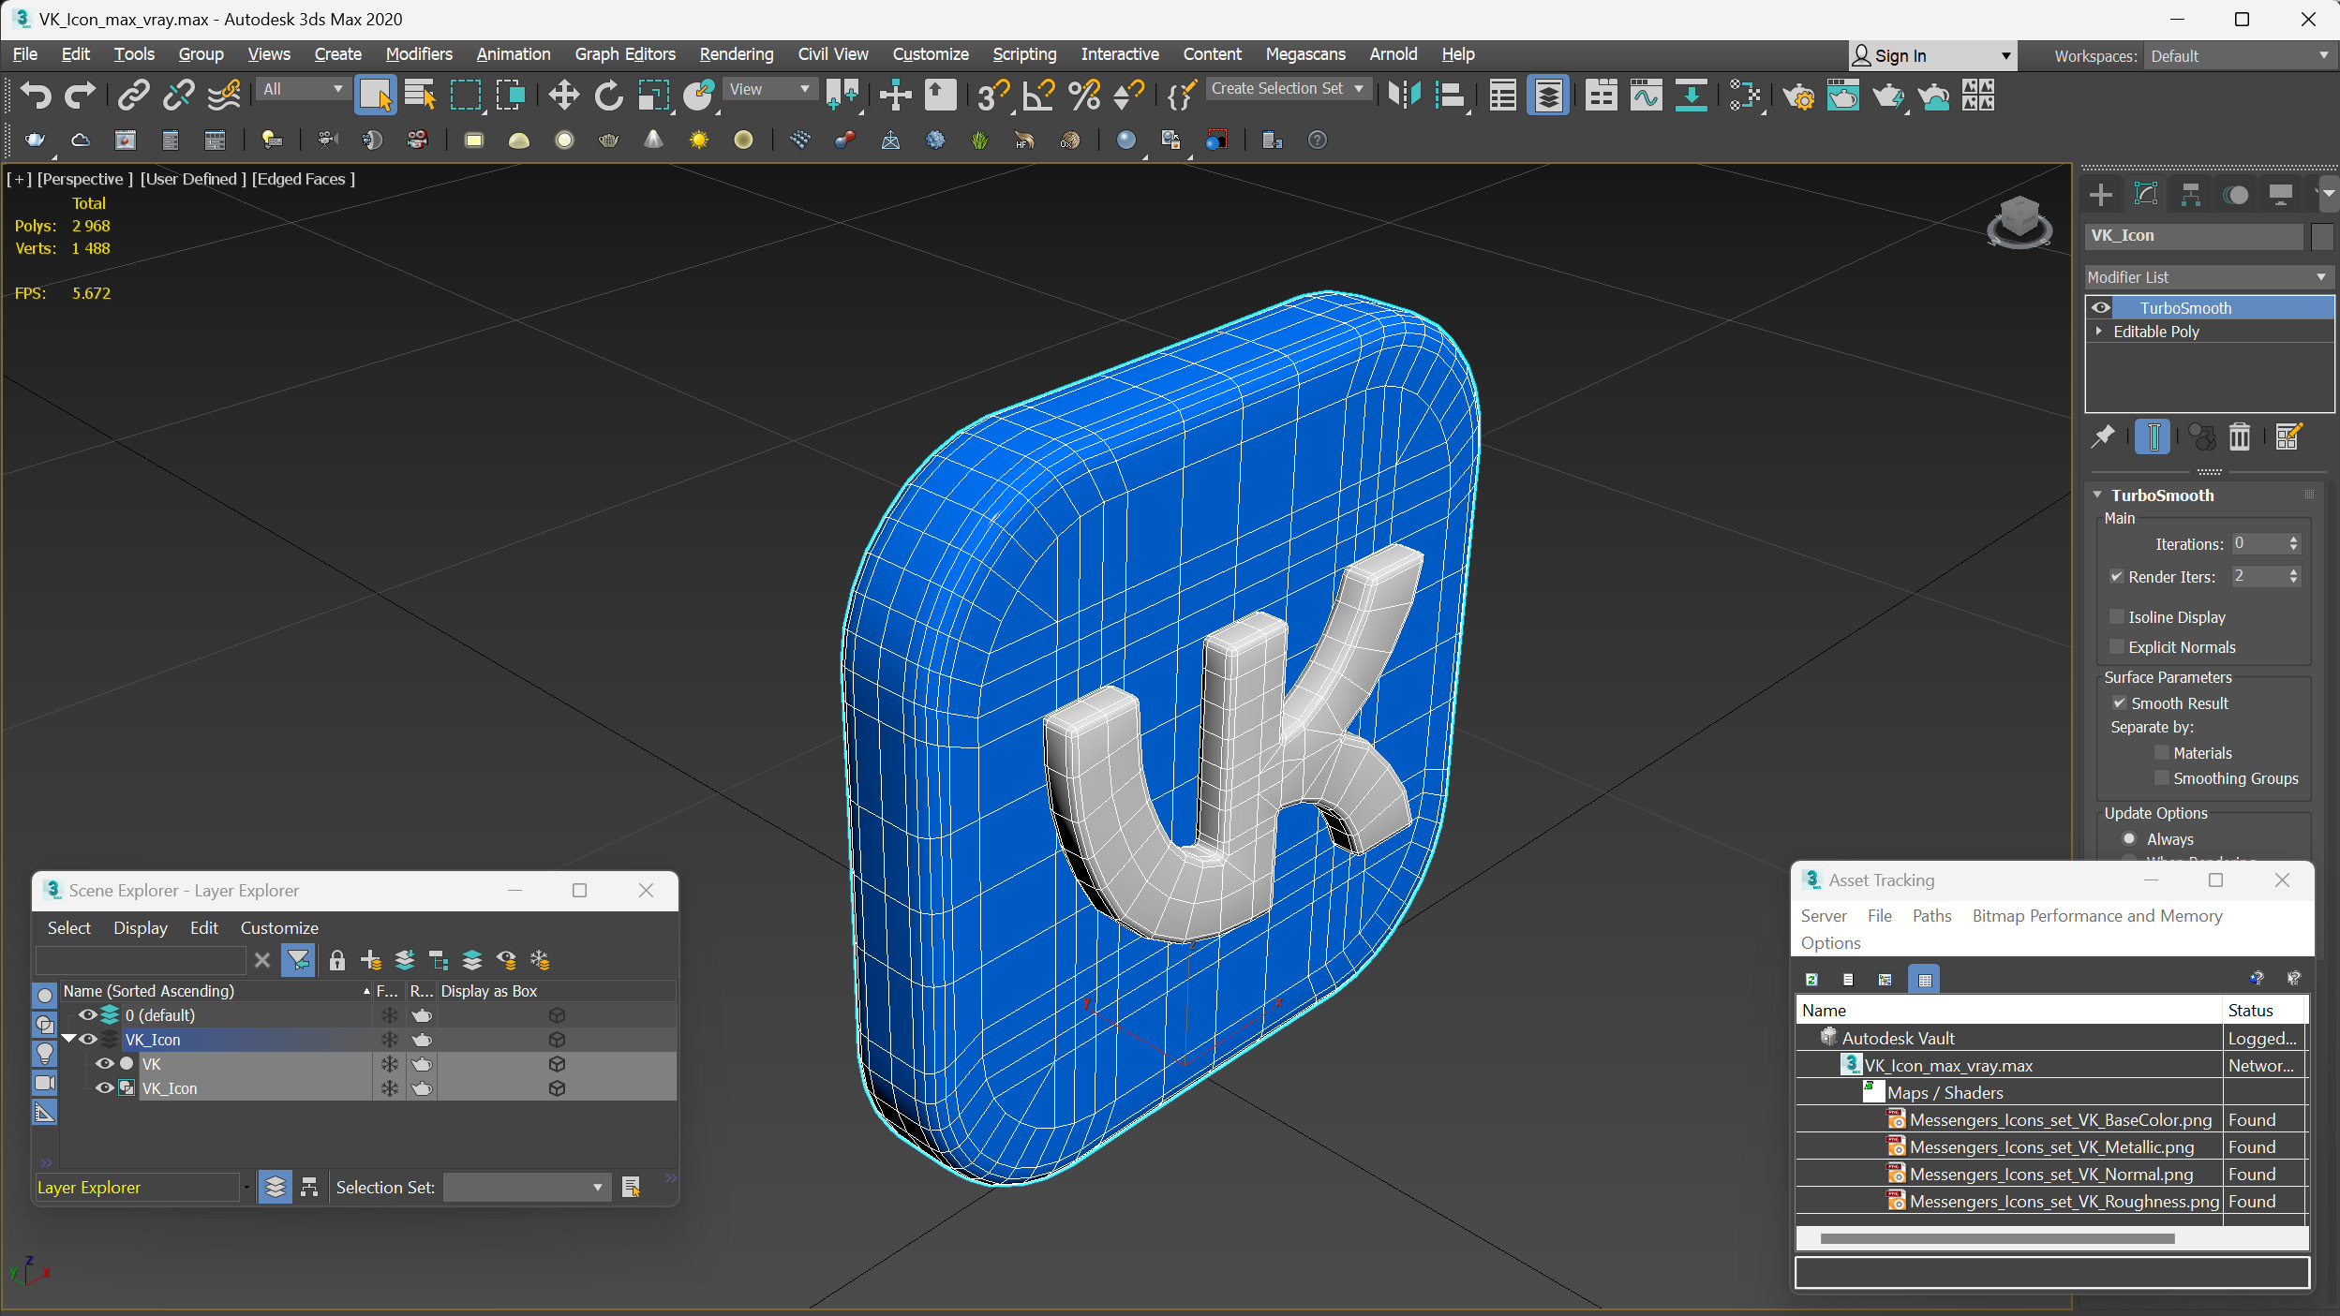Open Paths menu in Asset Tracking
Viewport: 2340px width, 1316px height.
click(x=1931, y=916)
